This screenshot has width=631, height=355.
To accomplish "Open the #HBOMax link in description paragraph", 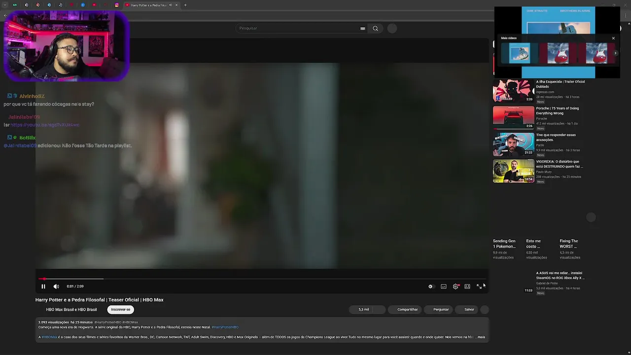I will pos(49,337).
